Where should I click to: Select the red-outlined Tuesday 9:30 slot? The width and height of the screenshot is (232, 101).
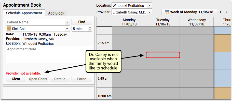coord(163,55)
